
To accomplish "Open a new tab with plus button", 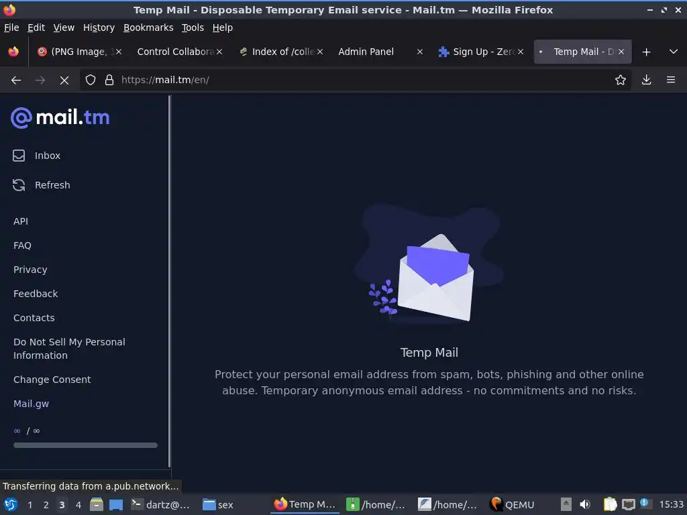I will click(x=646, y=52).
